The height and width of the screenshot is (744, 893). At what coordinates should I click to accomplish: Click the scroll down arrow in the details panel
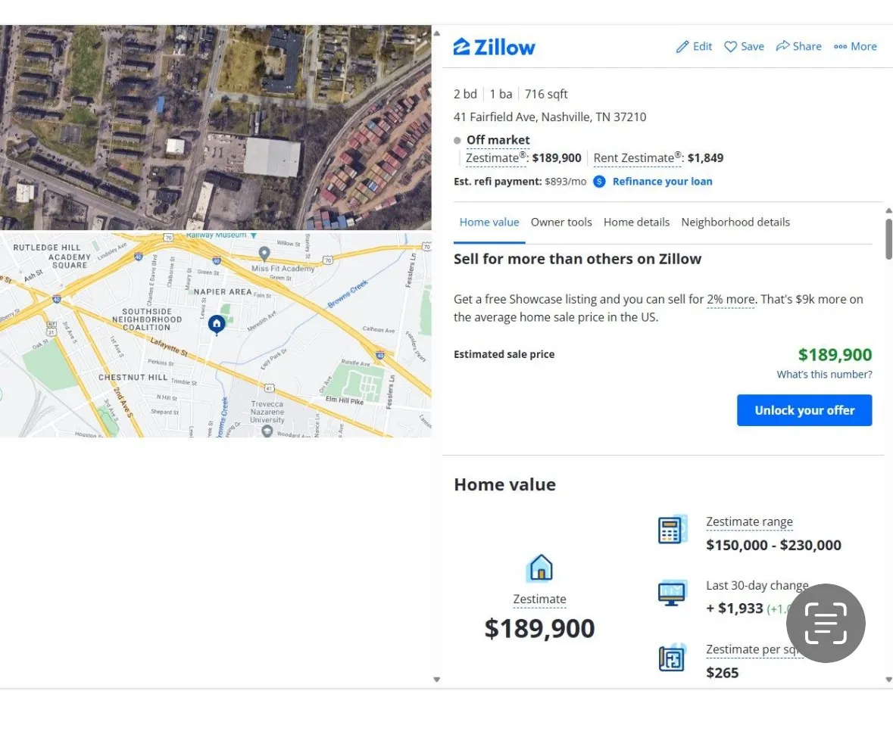coord(888,680)
